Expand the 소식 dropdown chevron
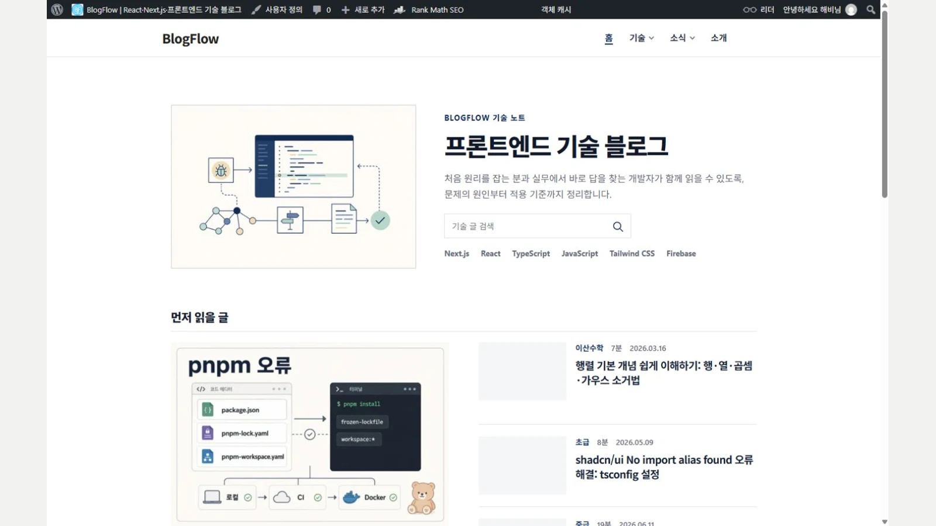Image resolution: width=936 pixels, height=526 pixels. (692, 38)
